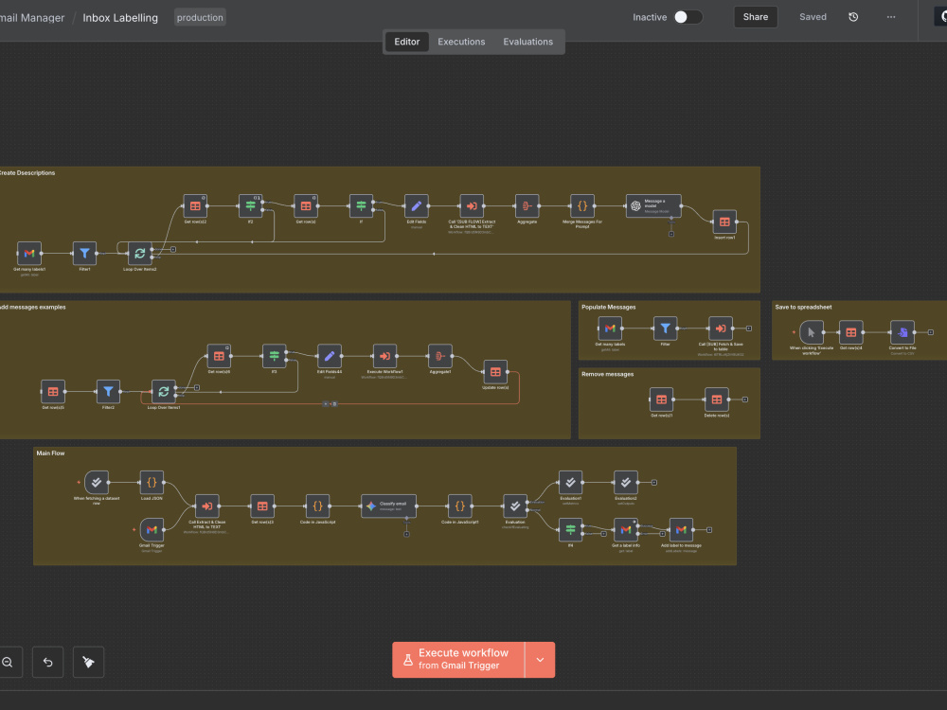Open the Filter1 node
The width and height of the screenshot is (947, 710).
coord(84,254)
